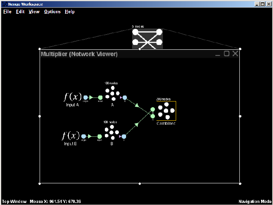This screenshot has height=205, width=273.
Task: Select the Input A function icon
Action: [x=72, y=97]
